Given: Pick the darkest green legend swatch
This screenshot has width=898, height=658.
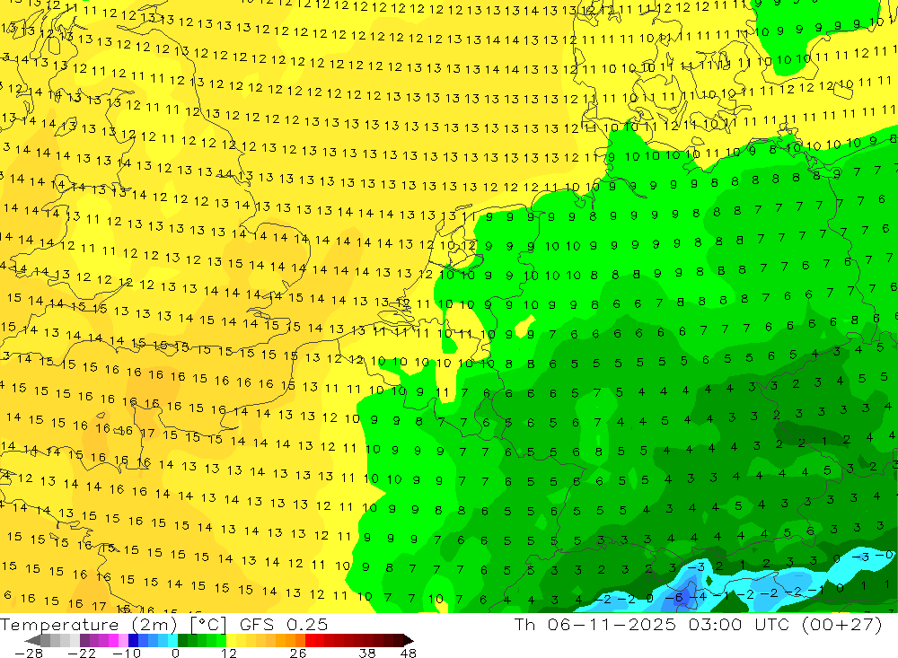Looking at the screenshot, I should click(x=182, y=640).
